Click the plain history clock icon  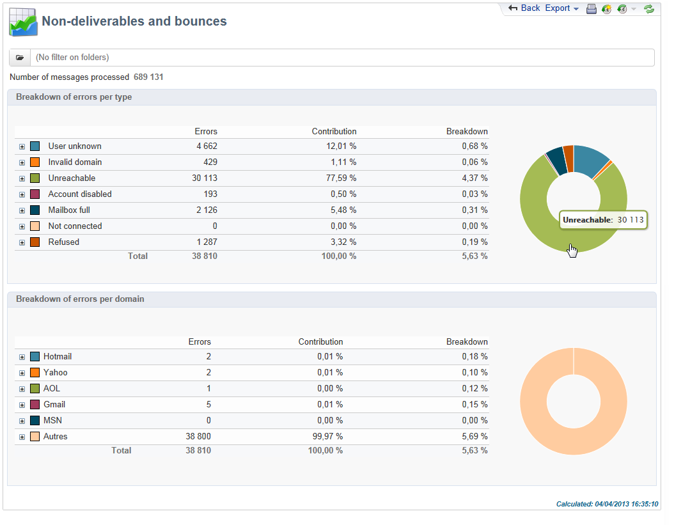point(622,9)
